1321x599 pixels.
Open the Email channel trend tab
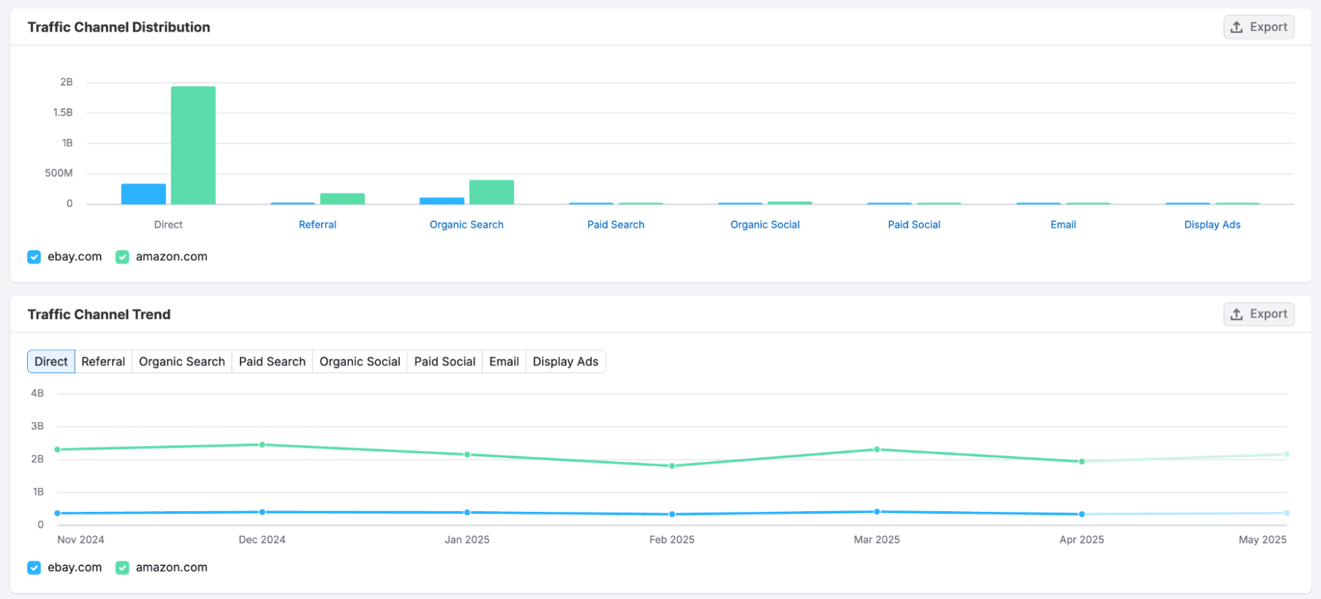click(x=503, y=361)
